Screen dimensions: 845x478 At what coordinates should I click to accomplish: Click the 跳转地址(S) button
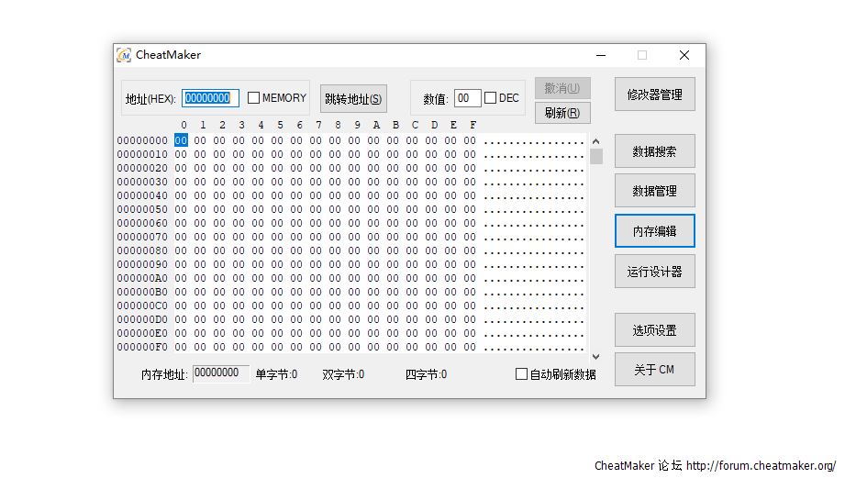[x=353, y=99]
